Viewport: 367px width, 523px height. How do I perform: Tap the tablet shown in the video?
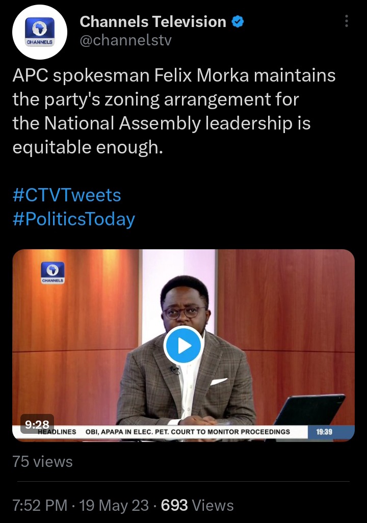point(308,410)
